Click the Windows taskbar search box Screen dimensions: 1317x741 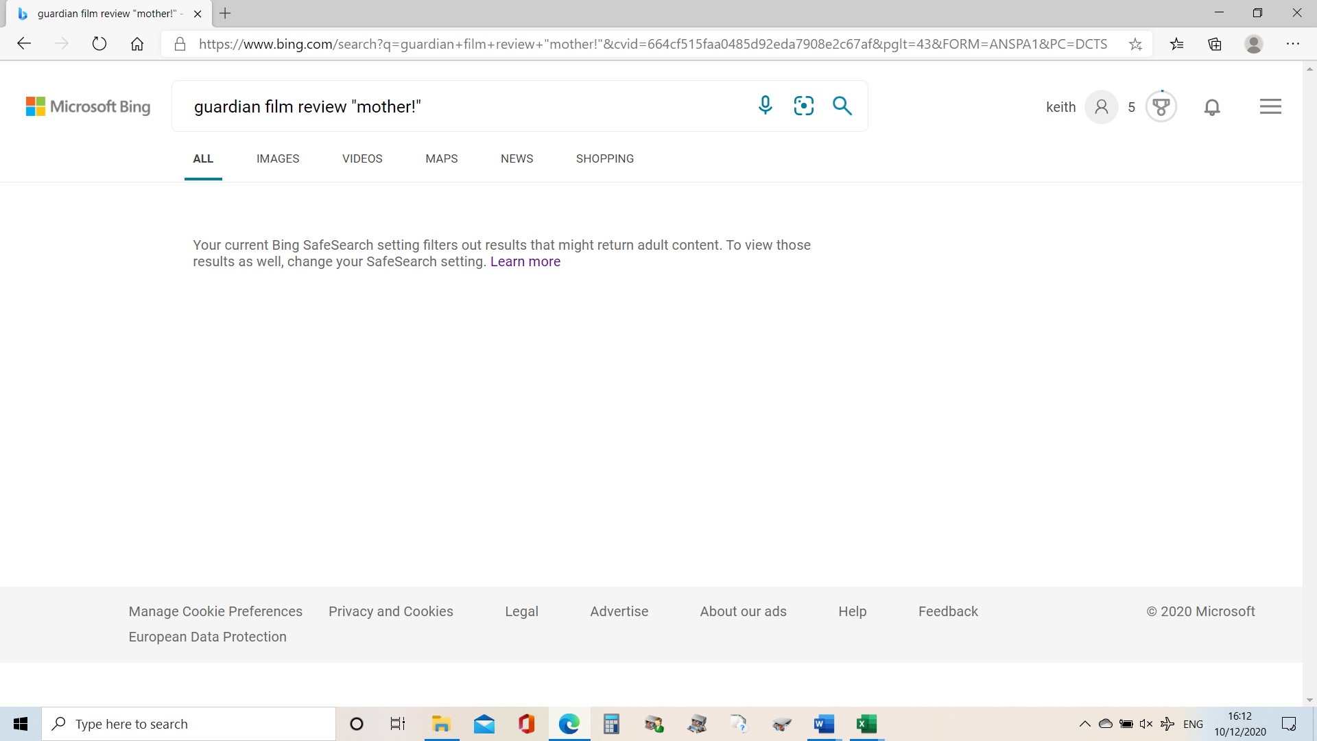tap(189, 724)
